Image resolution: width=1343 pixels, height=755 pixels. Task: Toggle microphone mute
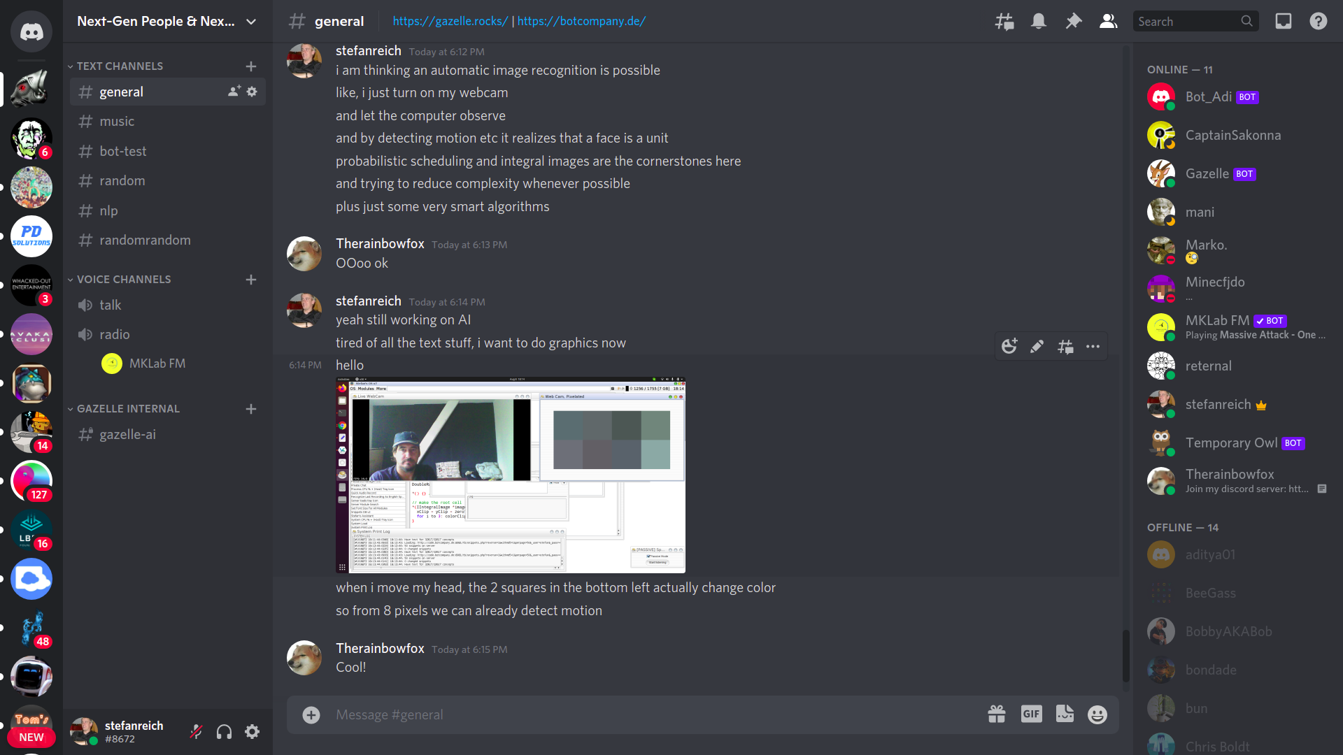pos(197,731)
